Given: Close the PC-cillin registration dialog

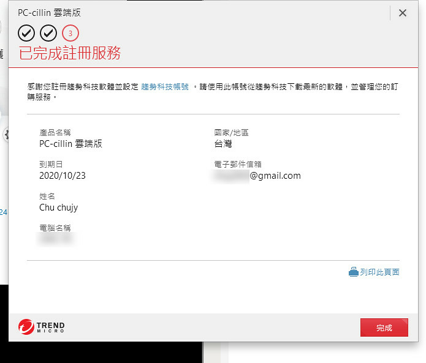Looking at the screenshot, I should tap(402, 13).
